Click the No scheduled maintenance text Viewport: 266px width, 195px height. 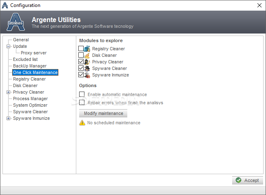click(x=114, y=123)
